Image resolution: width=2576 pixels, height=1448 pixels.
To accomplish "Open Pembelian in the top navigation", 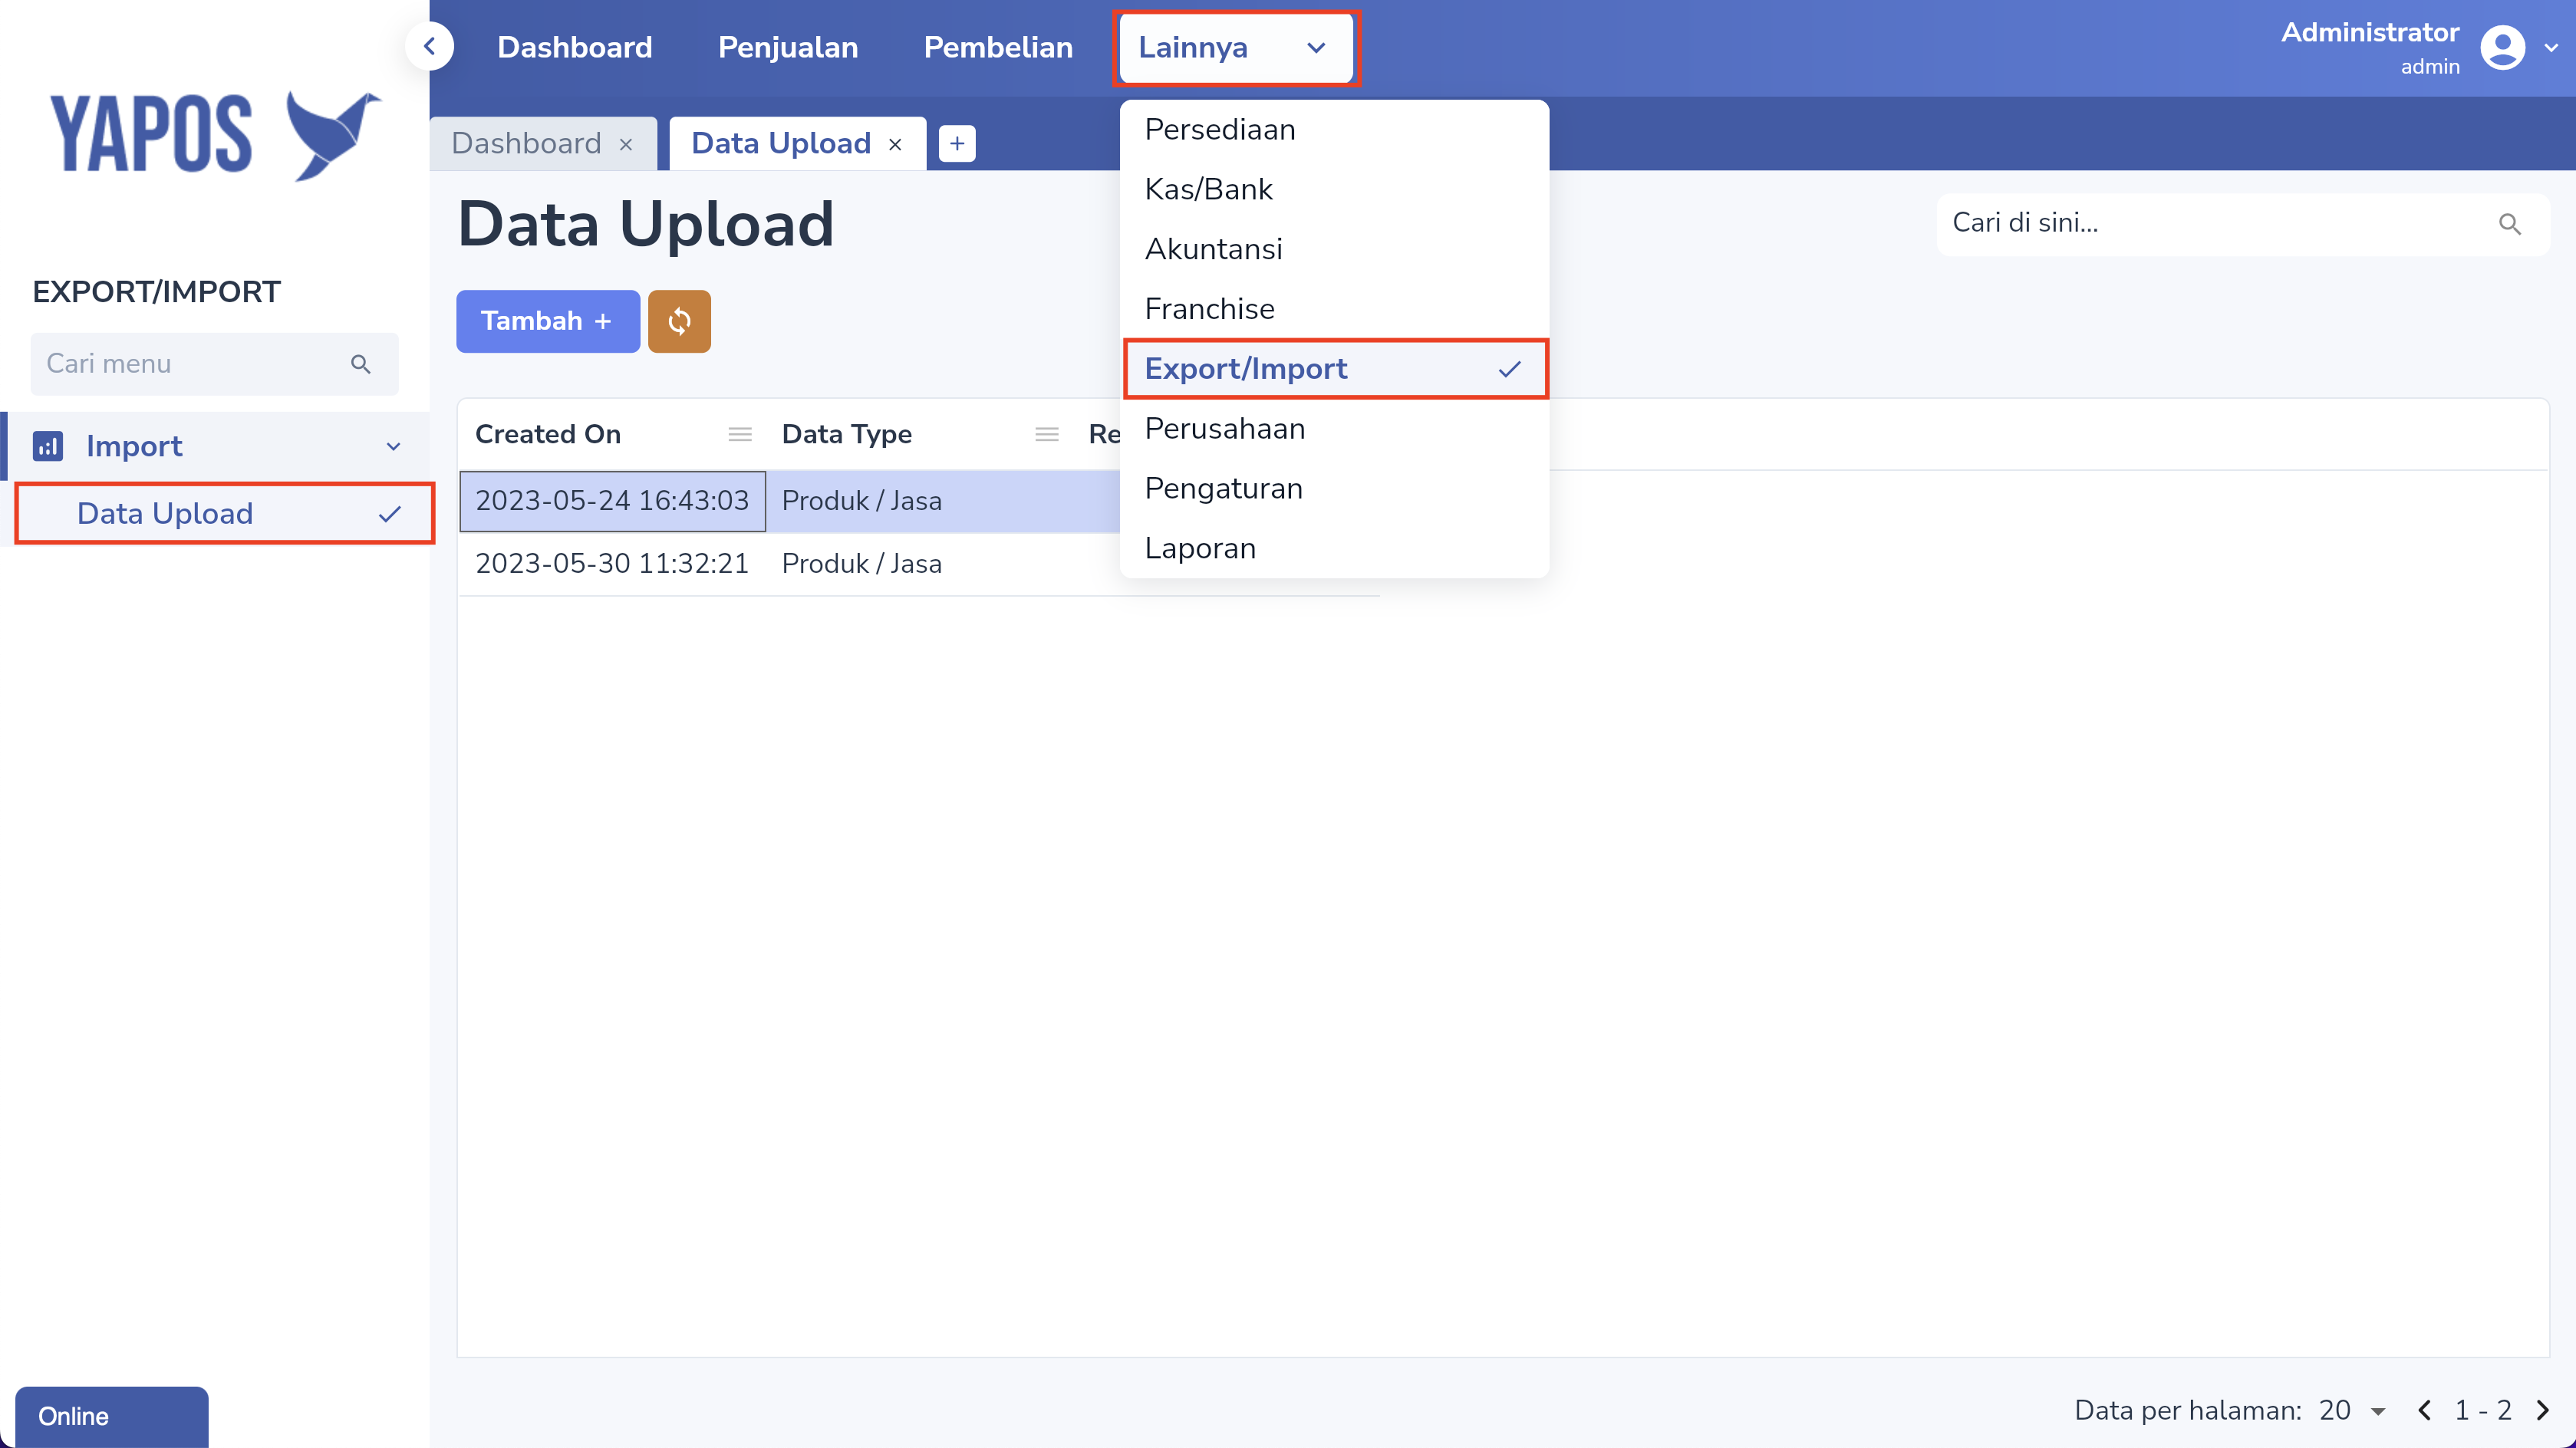I will (998, 47).
